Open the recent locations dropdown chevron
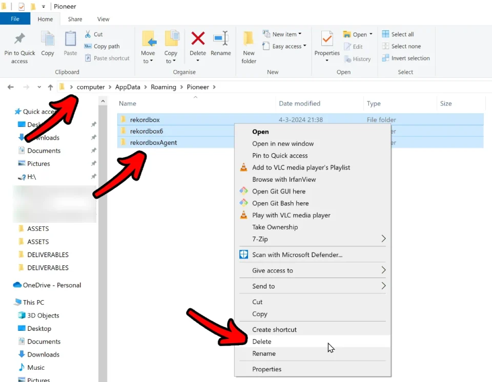Viewport: 492px width, 382px height. pyautogui.click(x=39, y=87)
